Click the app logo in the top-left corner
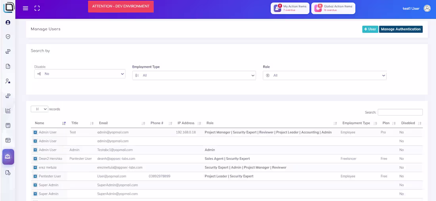This screenshot has height=201, width=436. tap(8, 8)
